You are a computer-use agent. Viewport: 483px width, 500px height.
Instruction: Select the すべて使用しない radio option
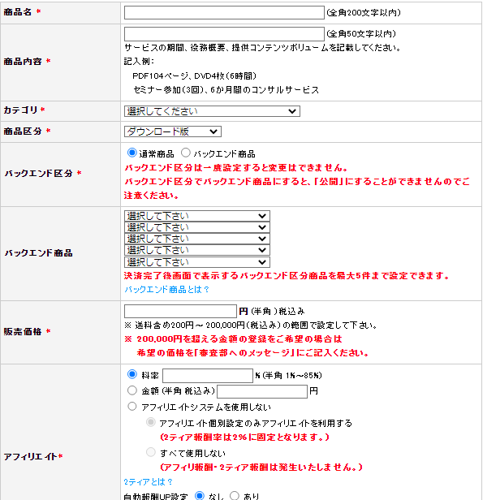[150, 452]
